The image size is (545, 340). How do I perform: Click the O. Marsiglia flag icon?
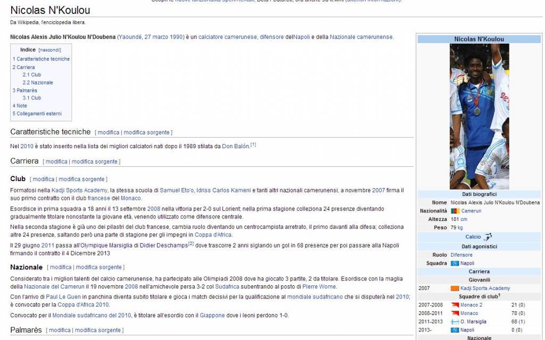tap(455, 321)
